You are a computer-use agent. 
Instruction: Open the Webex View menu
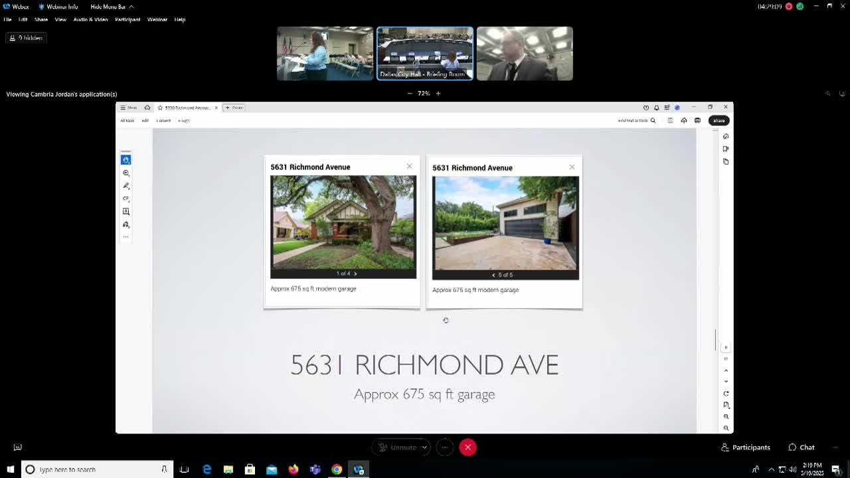pos(60,19)
